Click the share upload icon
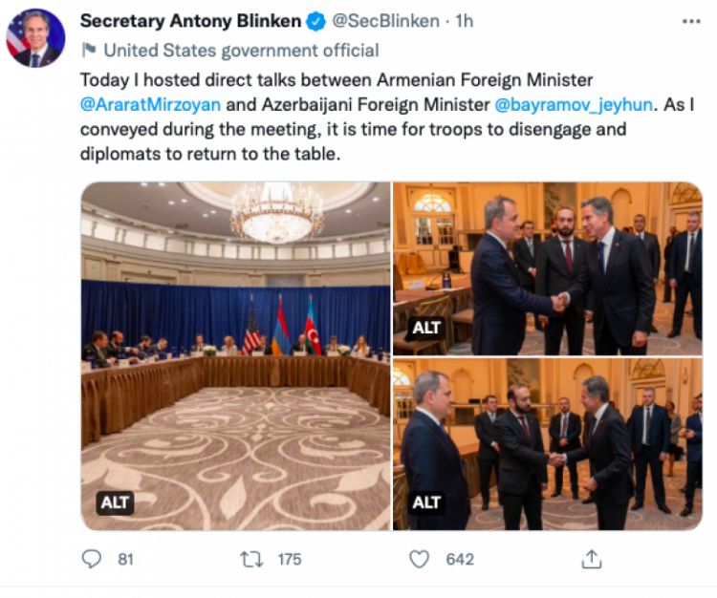 click(593, 559)
